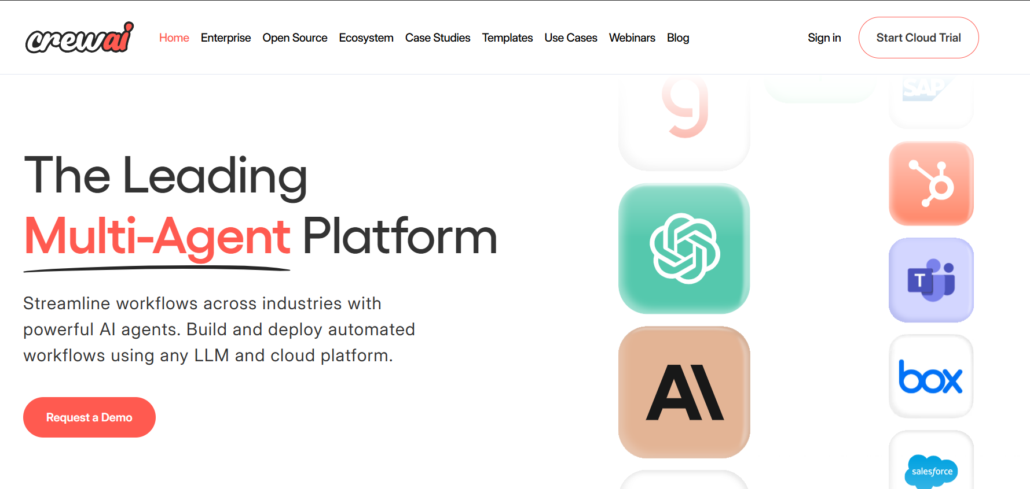This screenshot has height=489, width=1030.
Task: Click Sign in
Action: 824,38
